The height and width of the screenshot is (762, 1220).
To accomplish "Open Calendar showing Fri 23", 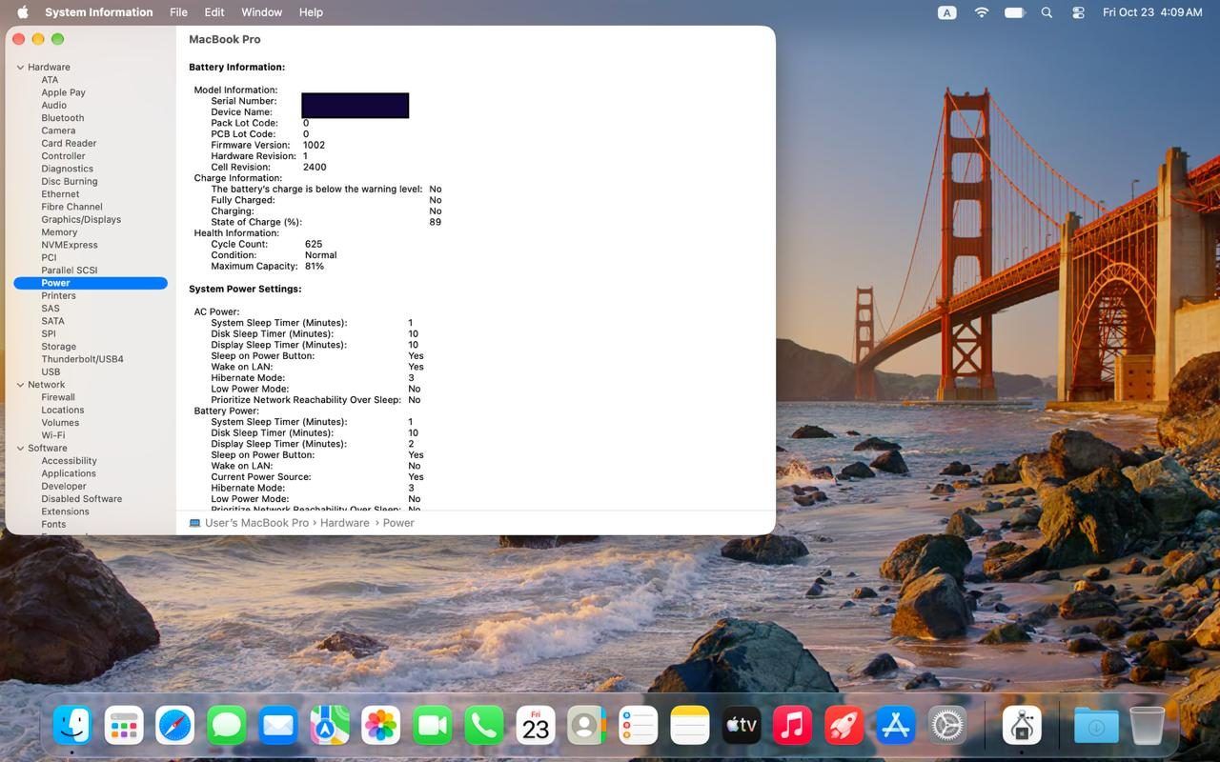I will 536,726.
